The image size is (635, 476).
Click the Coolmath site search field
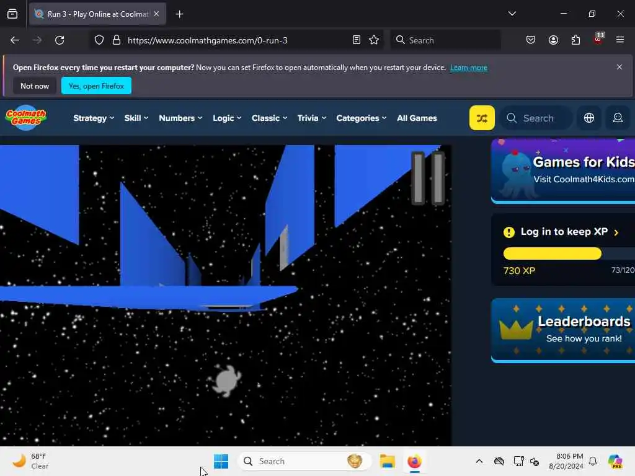[x=536, y=118]
